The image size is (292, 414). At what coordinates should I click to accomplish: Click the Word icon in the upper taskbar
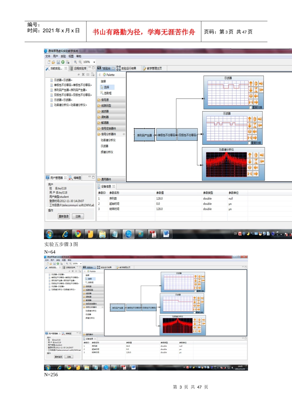(166, 234)
